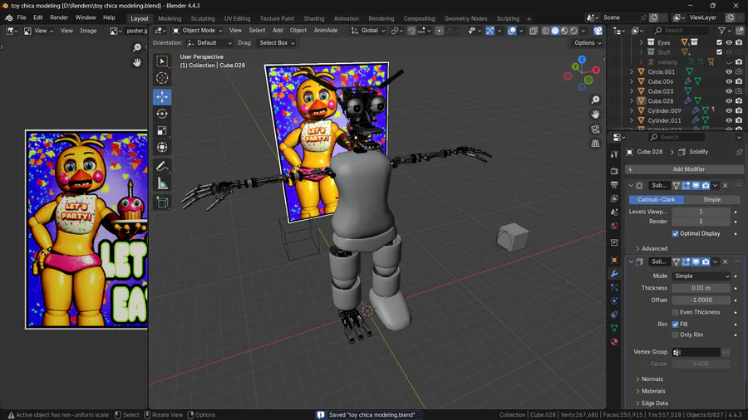Open the Drag Select Box dropdown
Viewport: 748px width, 420px height.
pyautogui.click(x=276, y=43)
